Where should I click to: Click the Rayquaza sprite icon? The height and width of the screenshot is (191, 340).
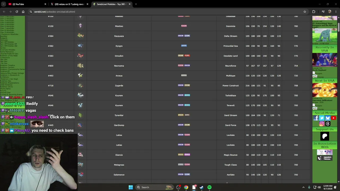pos(80,36)
